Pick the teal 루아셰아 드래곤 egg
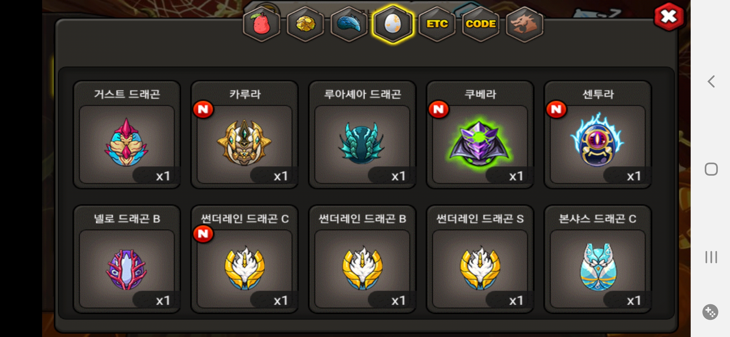730x337 pixels. pyautogui.click(x=362, y=134)
